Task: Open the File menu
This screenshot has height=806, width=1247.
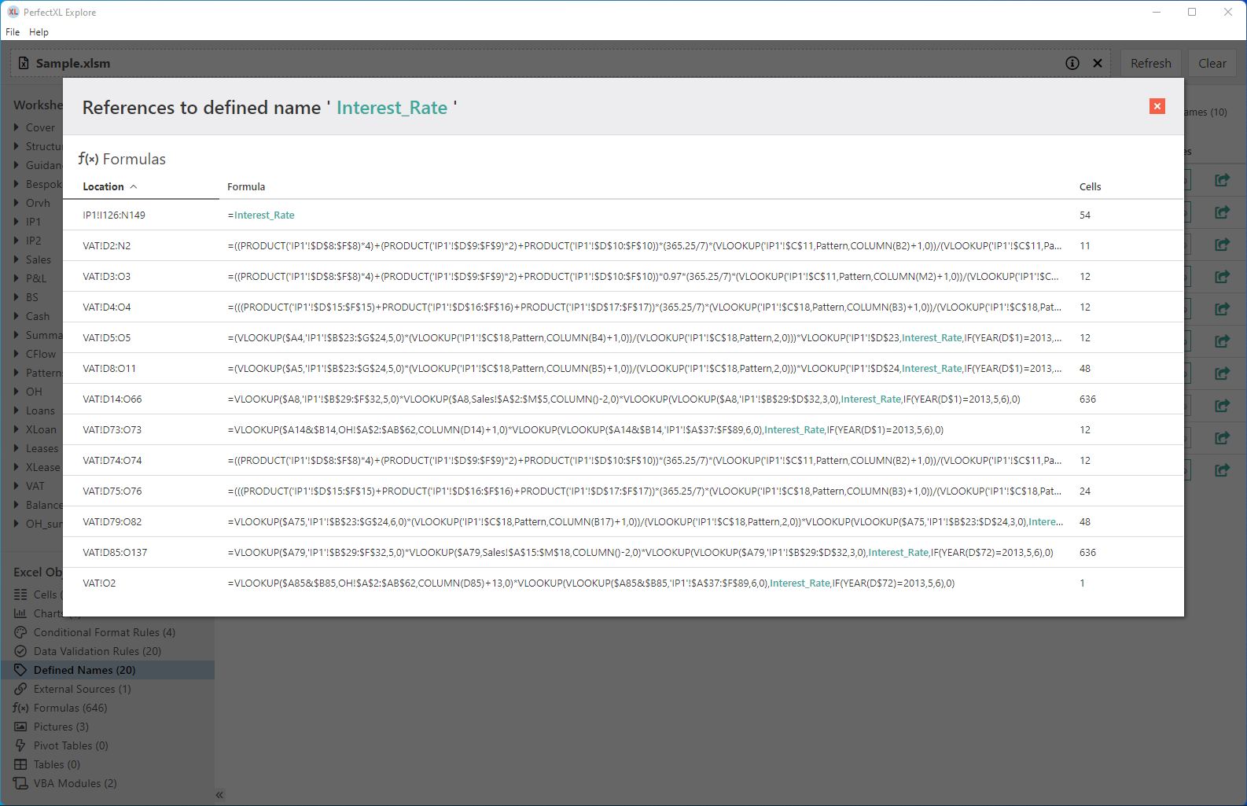Action: (x=13, y=32)
